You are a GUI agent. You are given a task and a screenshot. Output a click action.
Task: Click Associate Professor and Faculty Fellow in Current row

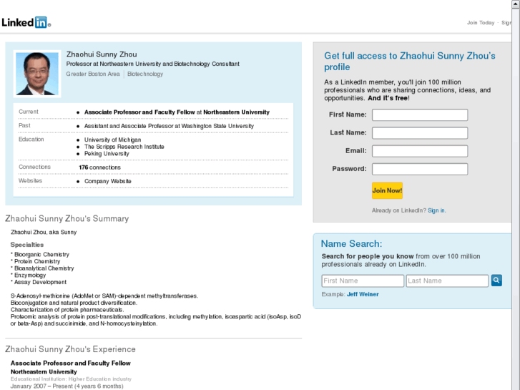click(139, 112)
